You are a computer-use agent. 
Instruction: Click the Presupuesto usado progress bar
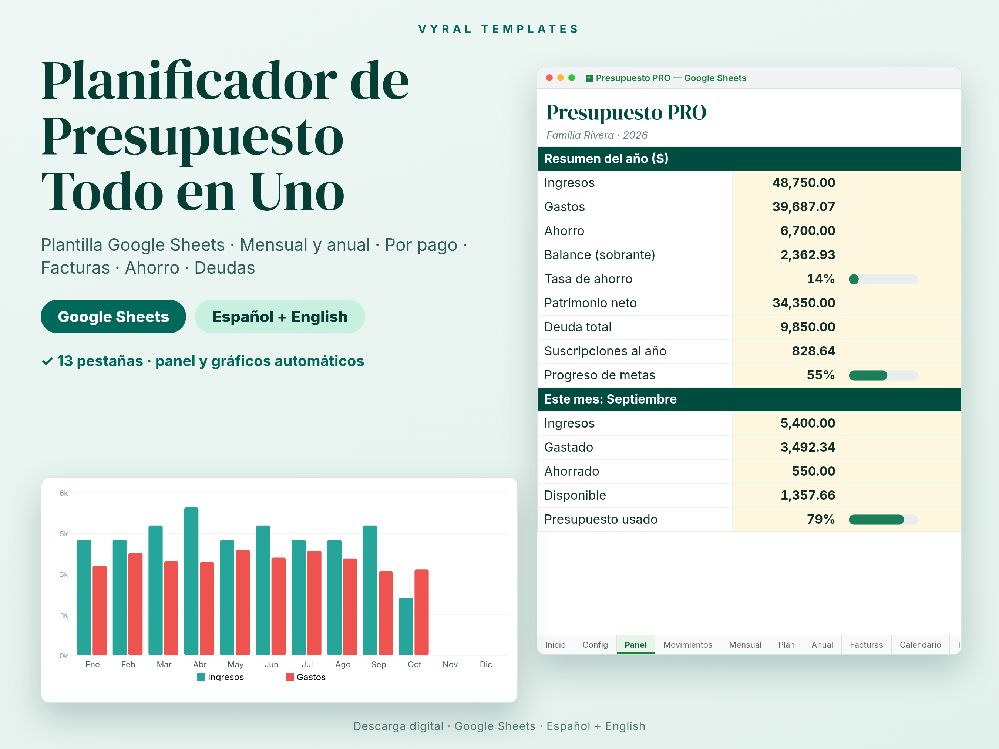(x=884, y=520)
